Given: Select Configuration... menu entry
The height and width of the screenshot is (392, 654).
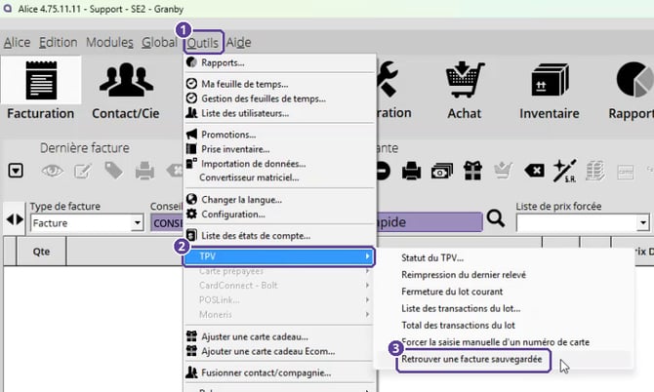Looking at the screenshot, I should 279,215.
